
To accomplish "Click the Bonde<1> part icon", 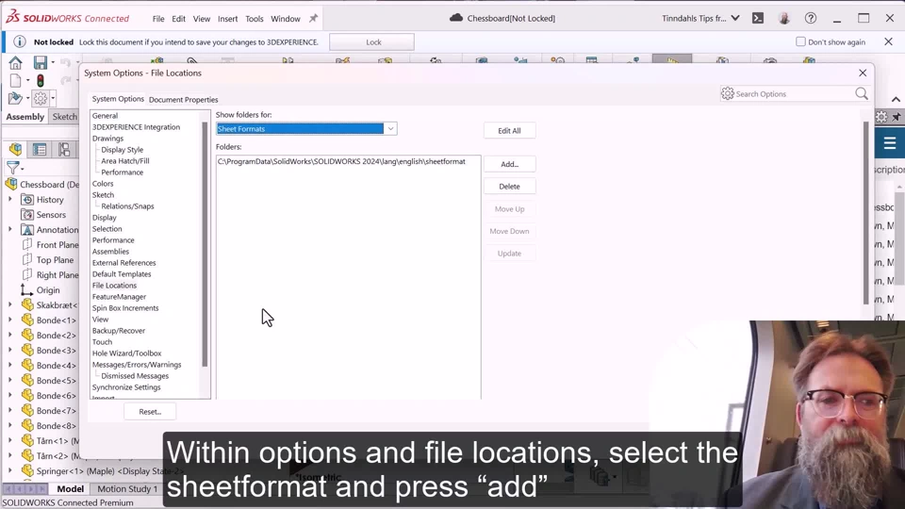I will 27,320.
